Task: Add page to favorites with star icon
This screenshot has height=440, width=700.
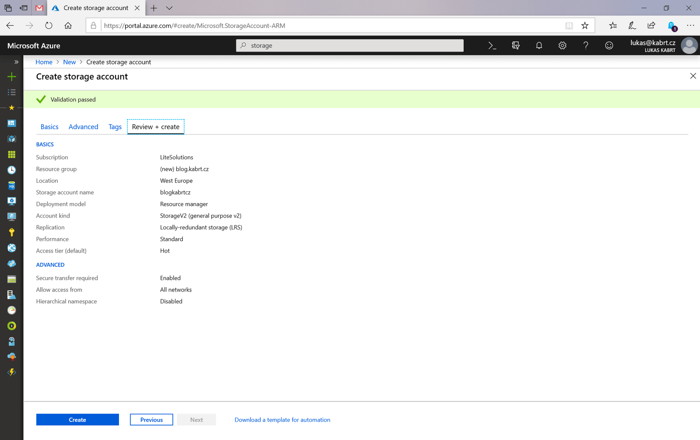Action: (x=585, y=25)
